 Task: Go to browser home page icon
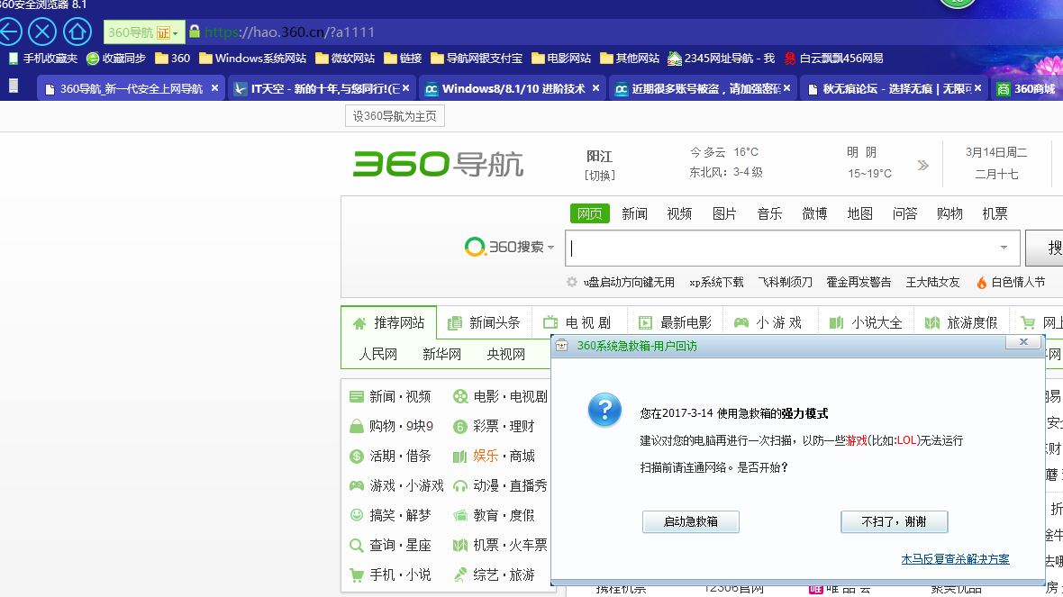point(77,32)
